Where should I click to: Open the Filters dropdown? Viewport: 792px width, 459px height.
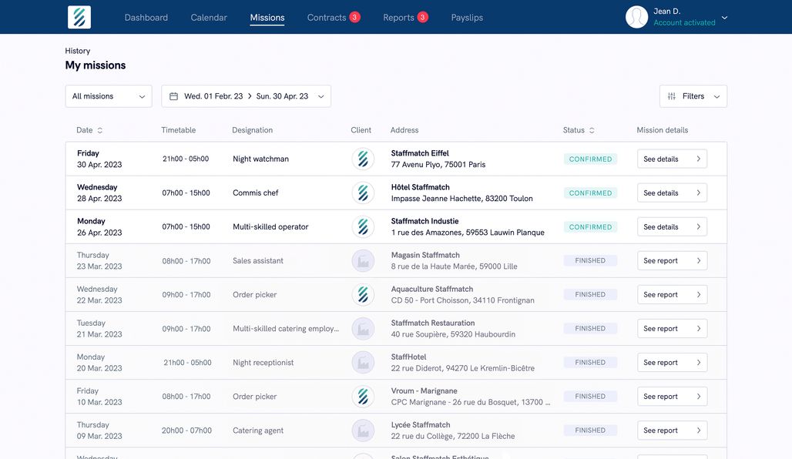693,95
